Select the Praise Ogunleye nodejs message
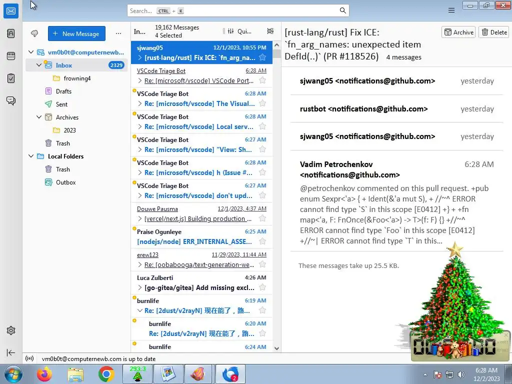The image size is (512, 384). [x=201, y=236]
